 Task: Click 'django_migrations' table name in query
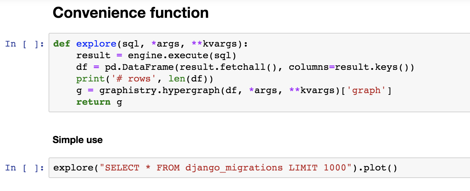tap(234, 168)
